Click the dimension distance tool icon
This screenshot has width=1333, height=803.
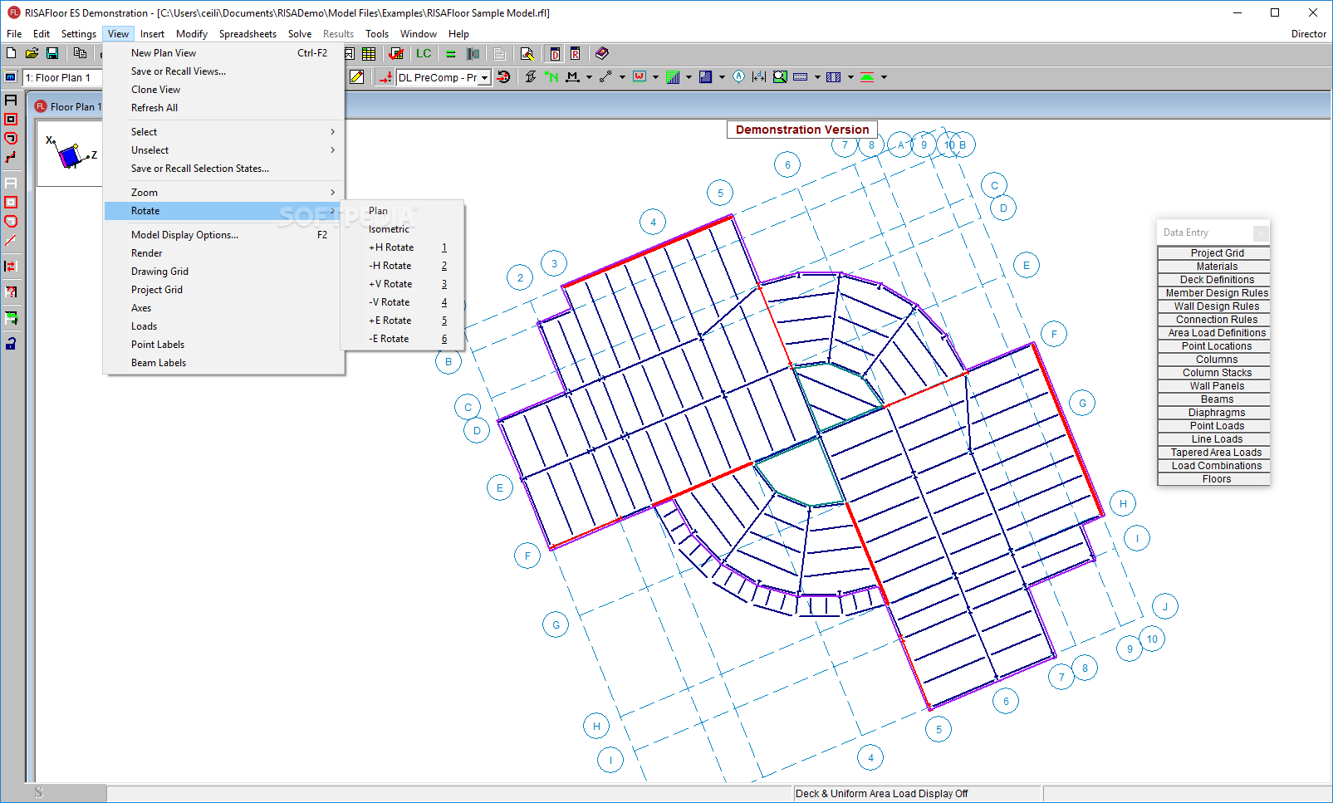[759, 77]
